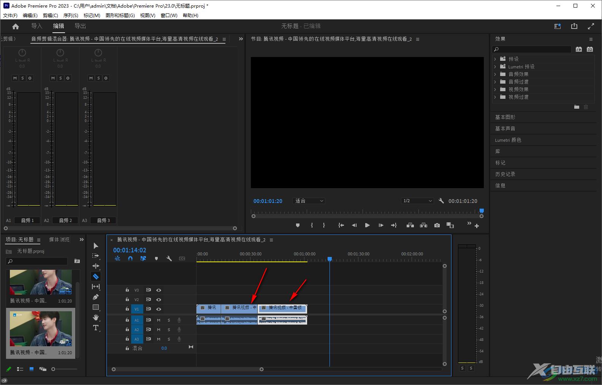602x385 pixels.
Task: Adjust project panel thumbnail zoom slider
Action: tap(53, 369)
